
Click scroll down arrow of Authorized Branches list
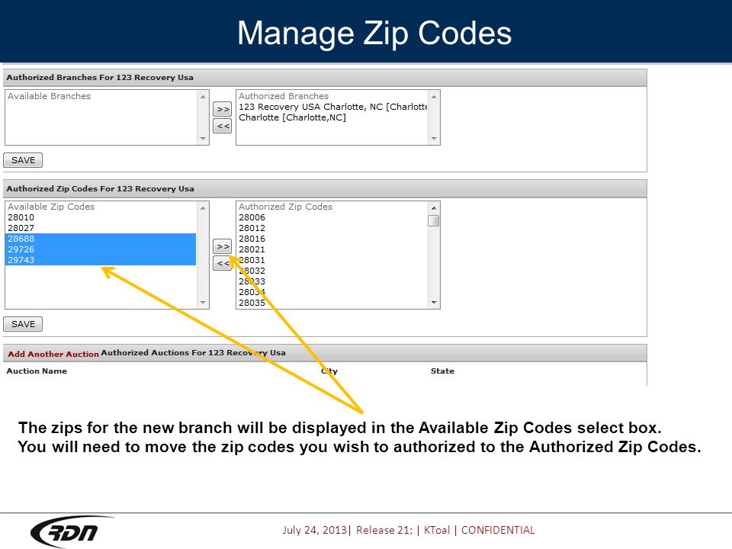point(434,139)
